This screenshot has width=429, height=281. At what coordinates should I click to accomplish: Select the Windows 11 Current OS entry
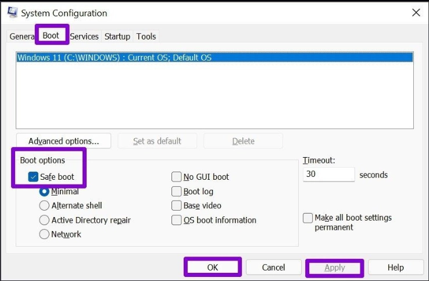coord(214,58)
